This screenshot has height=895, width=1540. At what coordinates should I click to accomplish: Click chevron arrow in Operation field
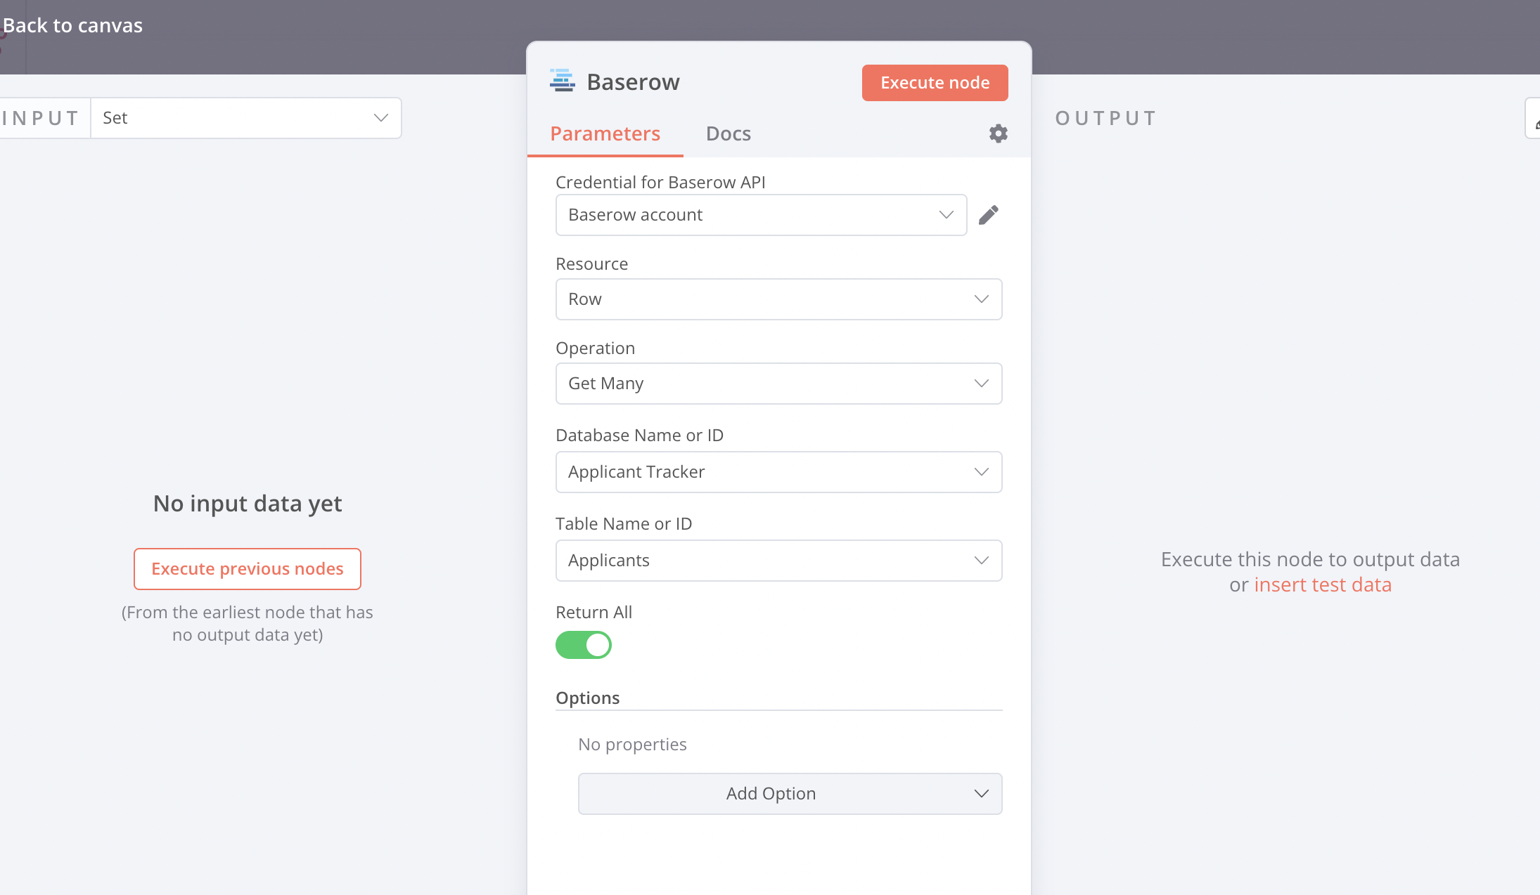(x=981, y=384)
